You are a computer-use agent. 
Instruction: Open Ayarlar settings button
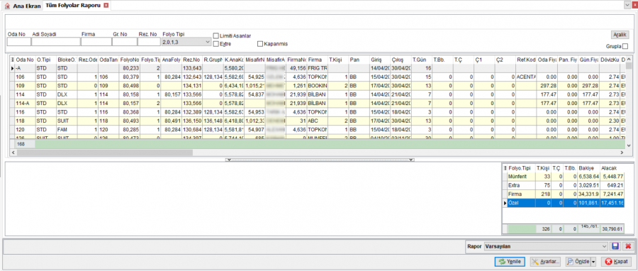546,261
